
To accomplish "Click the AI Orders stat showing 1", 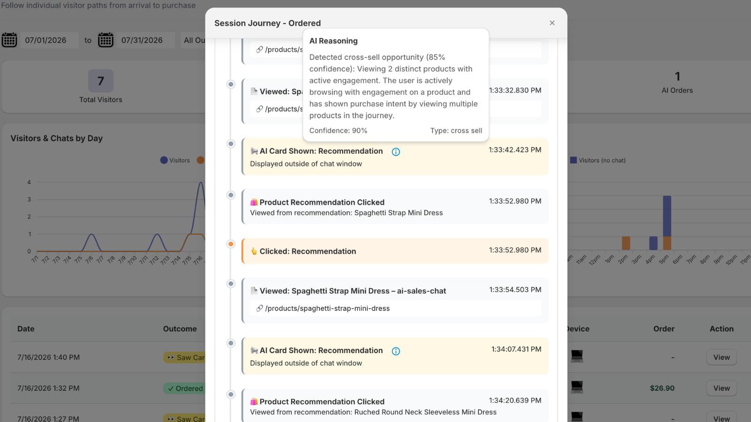I will 677,83.
